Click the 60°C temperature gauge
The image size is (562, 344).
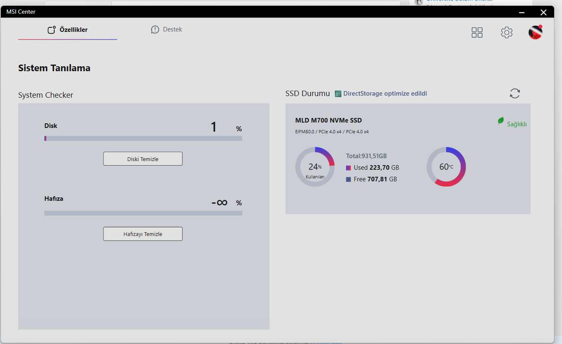tap(446, 167)
